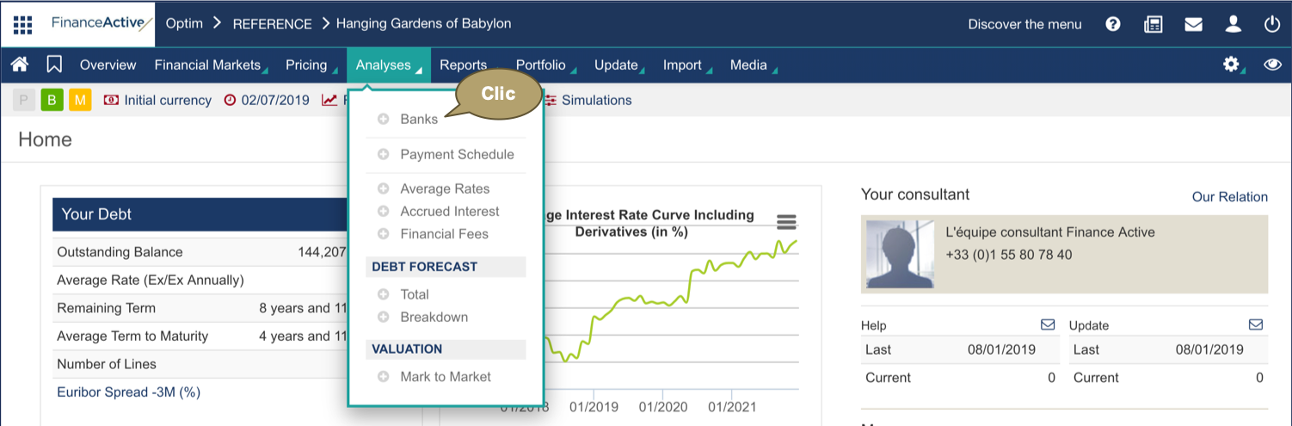Open the news feed icon

[x=1153, y=24]
